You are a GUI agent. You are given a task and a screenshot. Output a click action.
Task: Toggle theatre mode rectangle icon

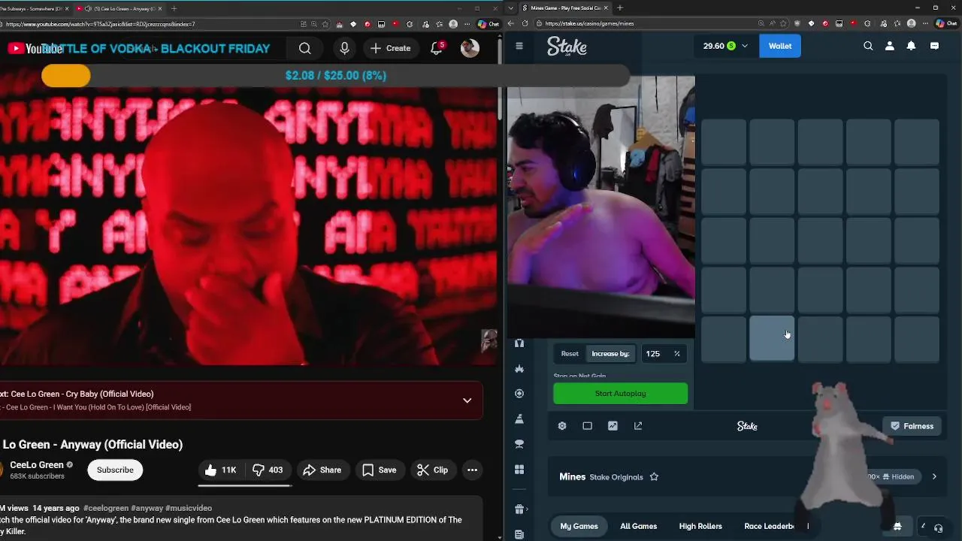coord(587,426)
